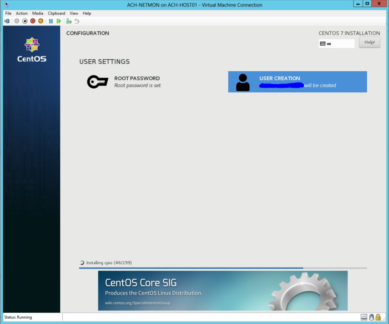The image size is (389, 324).
Task: Click the drive icon in the status bar
Action: 364,317
